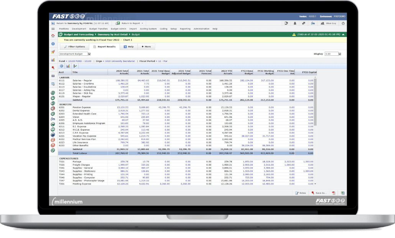This screenshot has width=395, height=238.
Task: Click the green dollar sign module icon
Action: [53, 103]
